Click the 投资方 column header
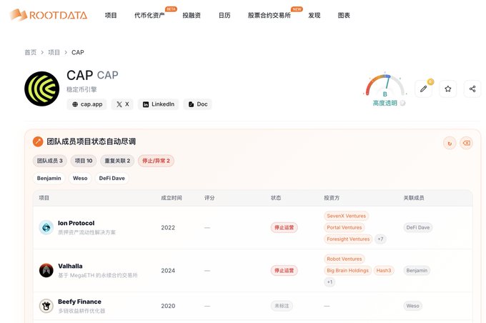 332,198
